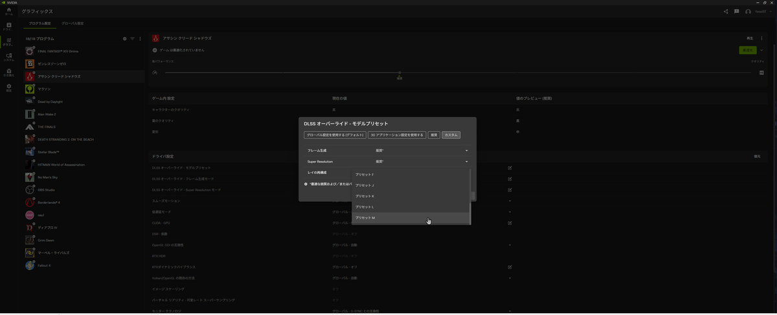
Task: Open the program list filter icon
Action: click(x=133, y=39)
